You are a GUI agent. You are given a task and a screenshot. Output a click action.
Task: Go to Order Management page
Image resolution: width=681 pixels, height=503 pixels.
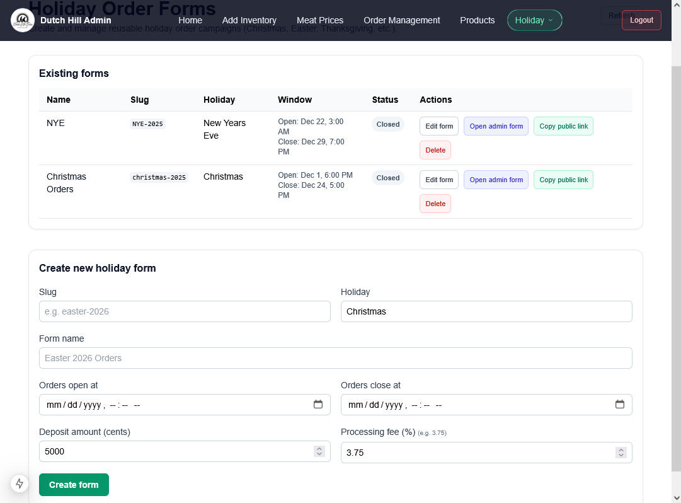click(x=402, y=20)
